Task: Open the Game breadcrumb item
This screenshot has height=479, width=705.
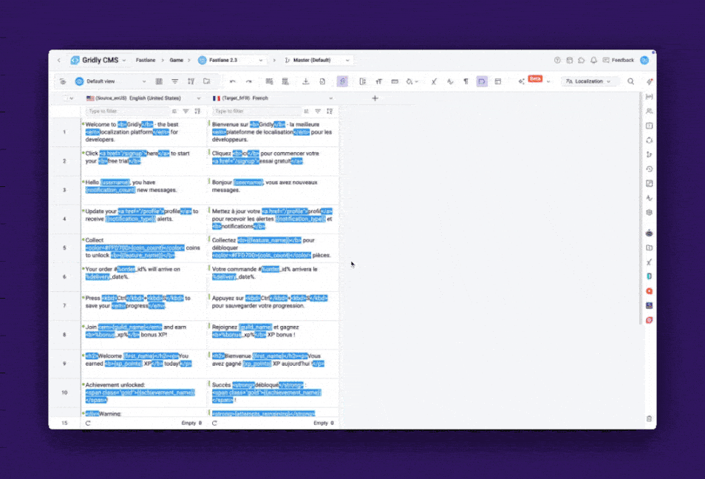Action: click(x=177, y=60)
